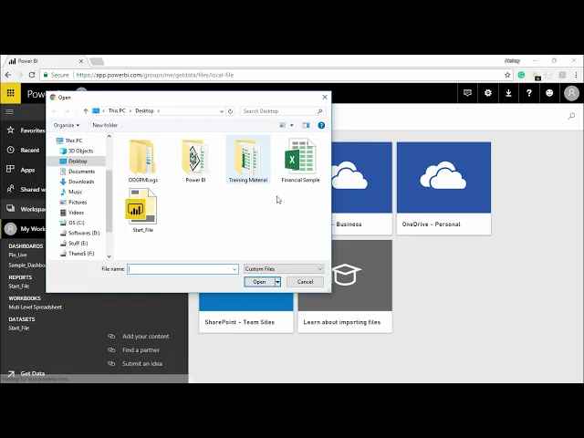Go back in the Chrome browser

8,75
